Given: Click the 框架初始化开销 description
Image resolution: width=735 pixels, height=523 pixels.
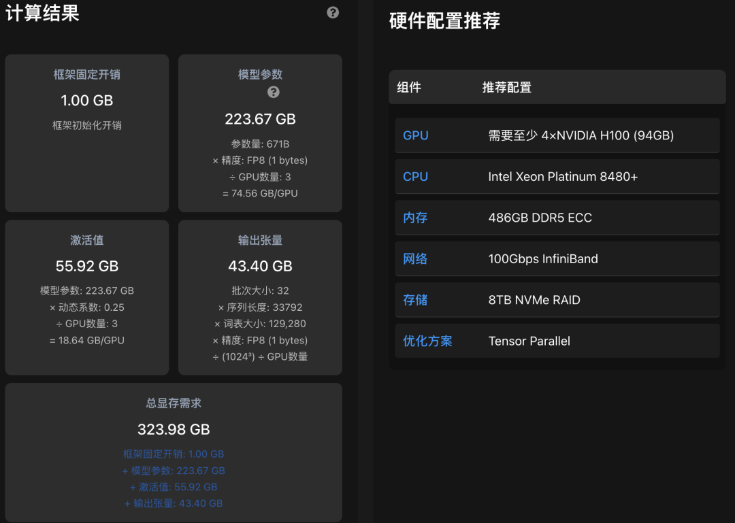Looking at the screenshot, I should tap(86, 125).
